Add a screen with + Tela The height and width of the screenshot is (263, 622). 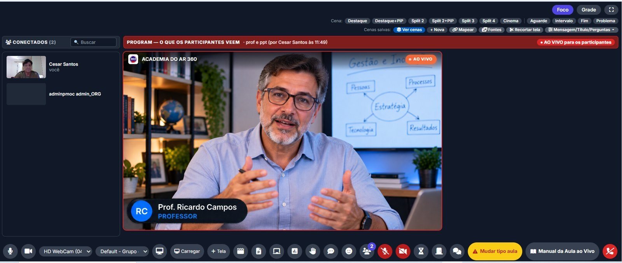(x=218, y=251)
